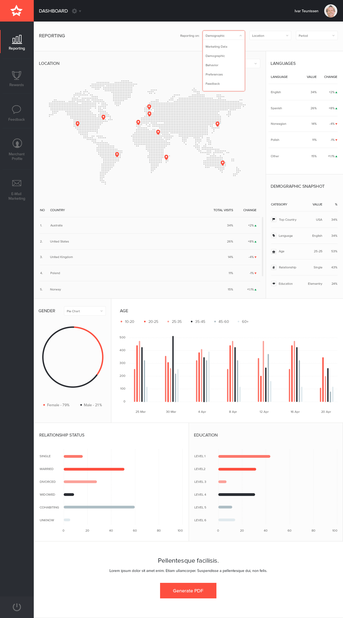Click the star logo icon

[17, 11]
